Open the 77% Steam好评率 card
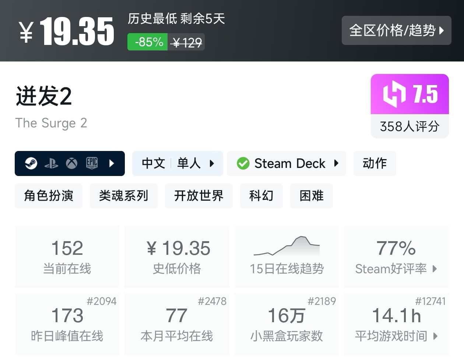This screenshot has height=359, width=464. (x=396, y=257)
